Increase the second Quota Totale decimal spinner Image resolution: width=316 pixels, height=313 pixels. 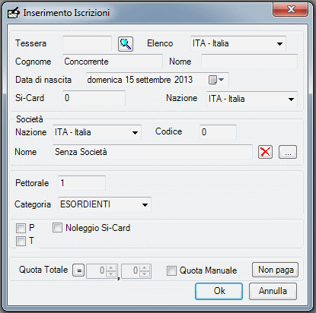[145, 268]
